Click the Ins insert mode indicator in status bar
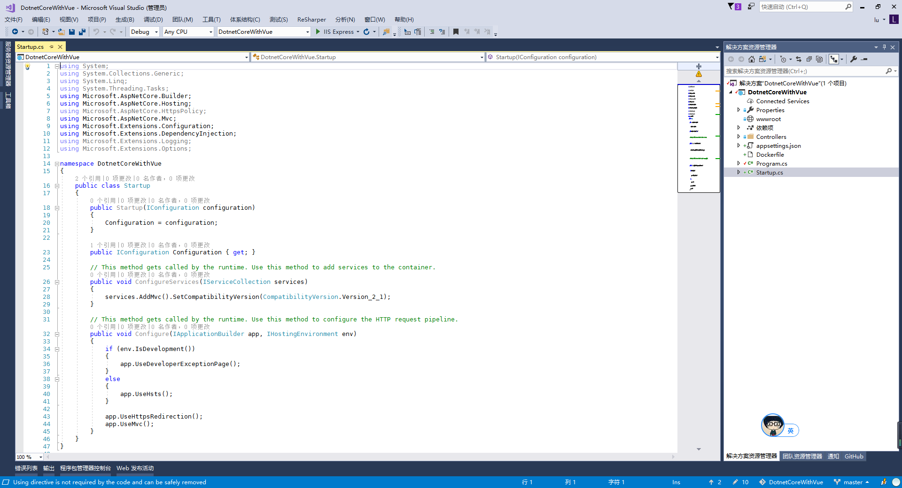The height and width of the screenshot is (488, 902). point(676,482)
